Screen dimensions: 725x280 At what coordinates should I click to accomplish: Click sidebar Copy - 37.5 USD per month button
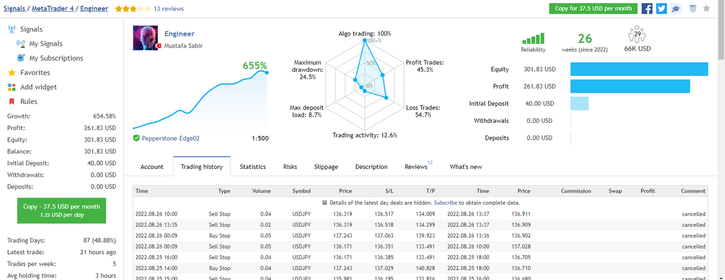pos(61,210)
